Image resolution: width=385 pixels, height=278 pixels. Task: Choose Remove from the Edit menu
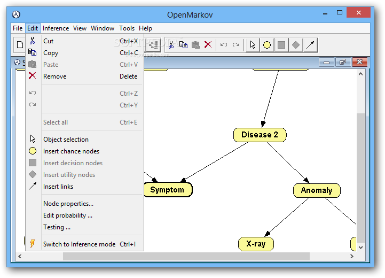coord(84,76)
